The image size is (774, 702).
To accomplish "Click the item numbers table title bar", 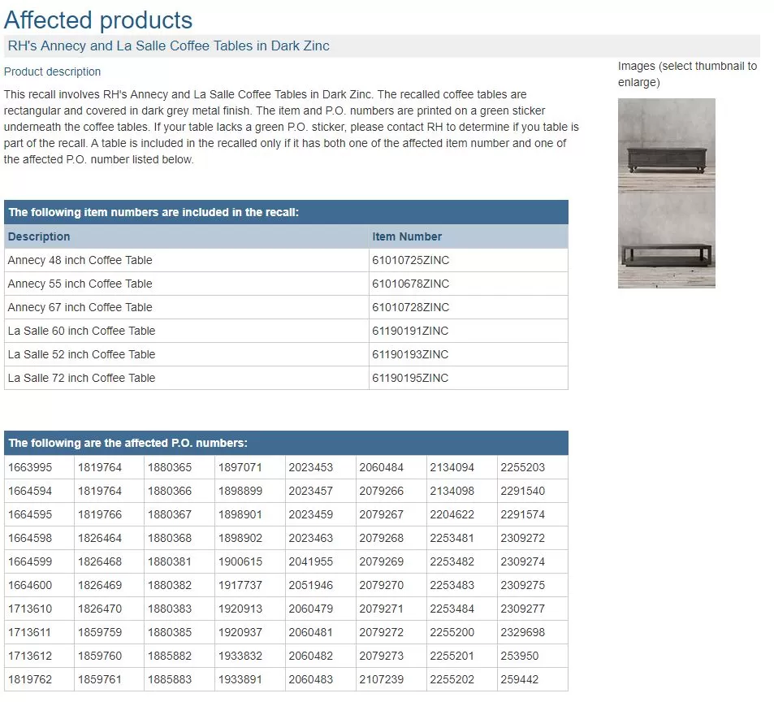I will click(287, 212).
